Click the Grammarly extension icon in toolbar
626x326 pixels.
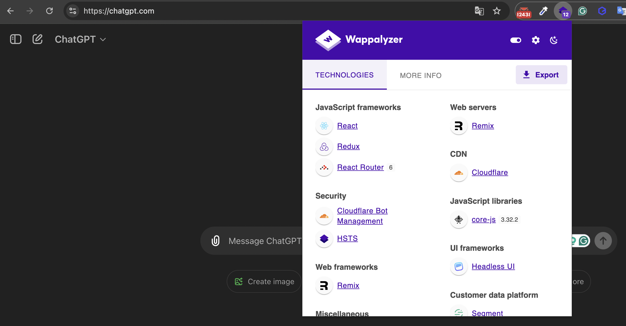pos(583,11)
